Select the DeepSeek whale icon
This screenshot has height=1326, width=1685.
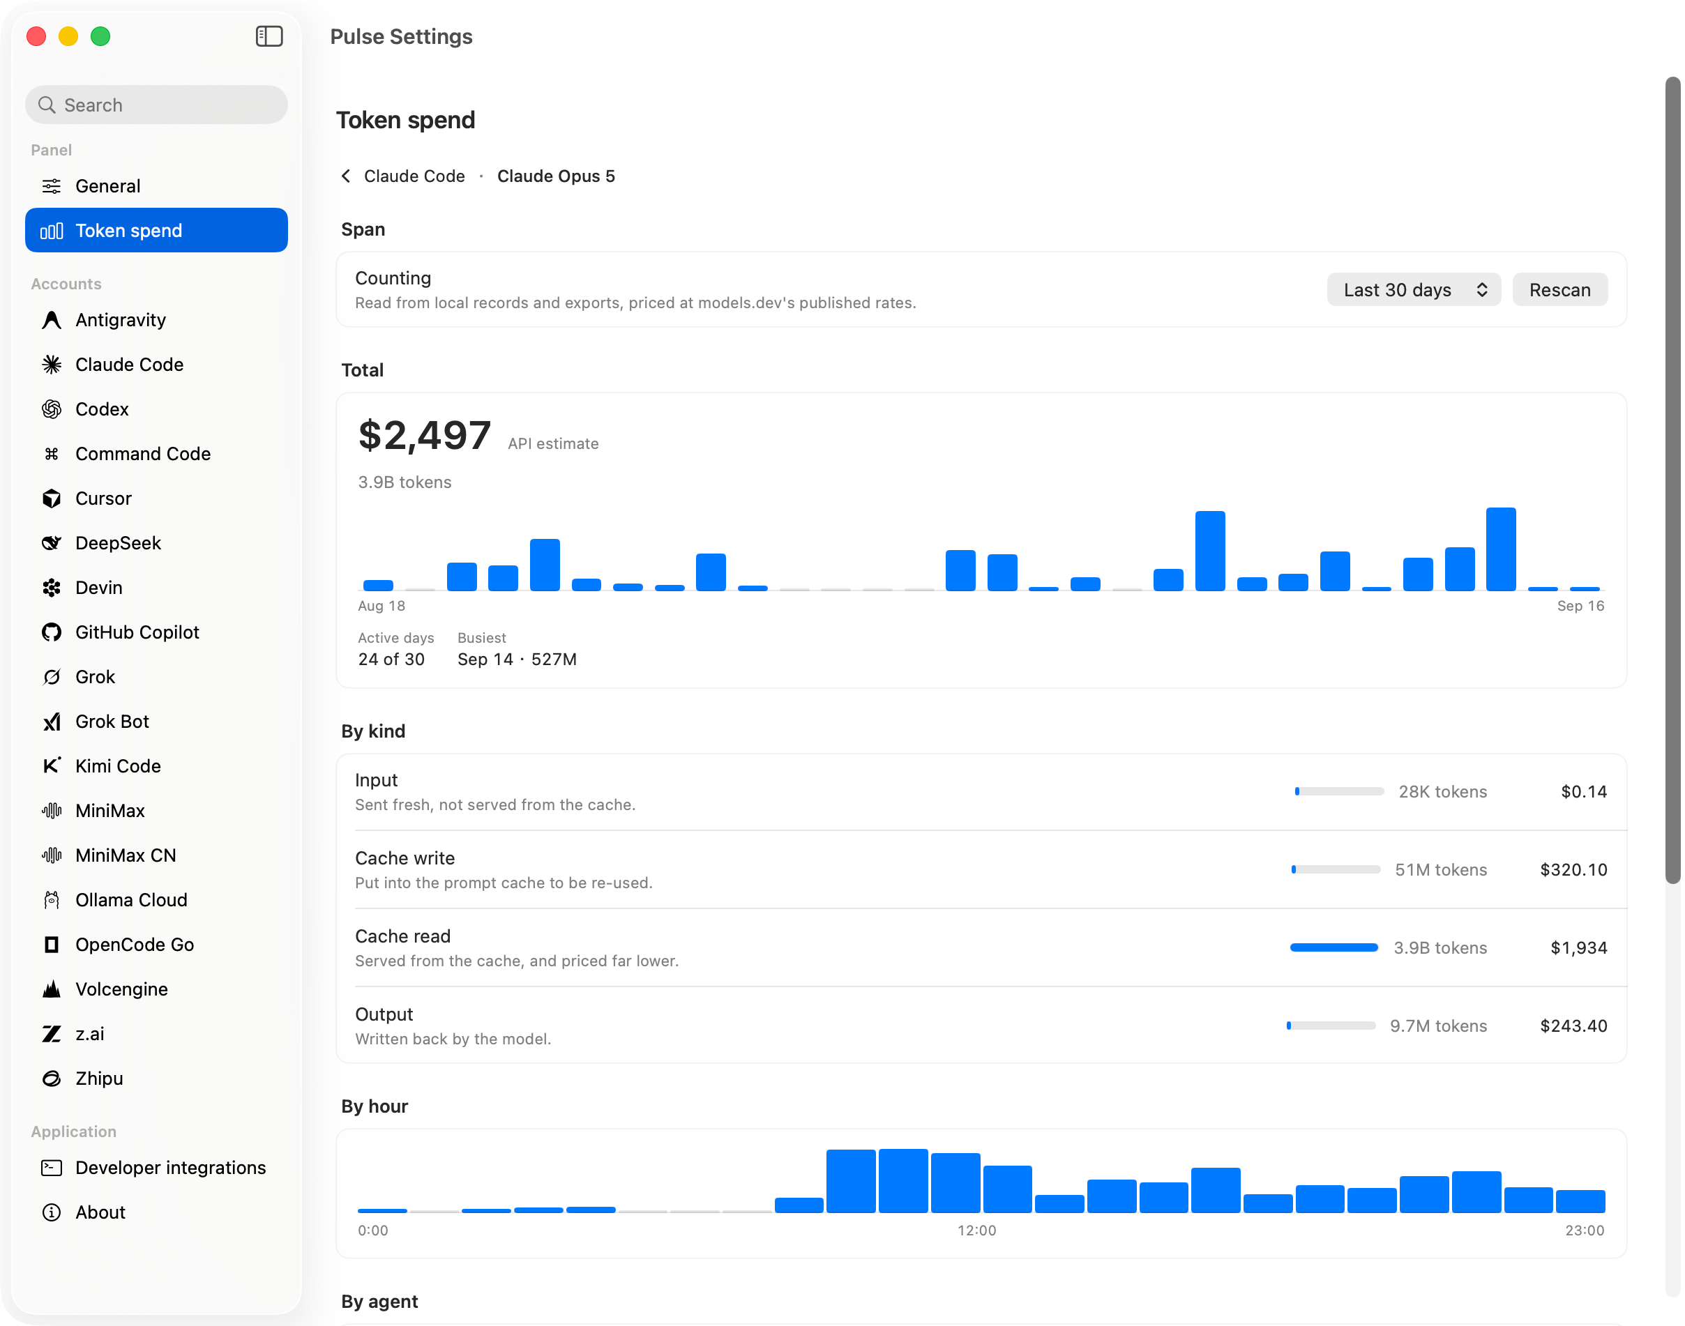pyautogui.click(x=51, y=544)
